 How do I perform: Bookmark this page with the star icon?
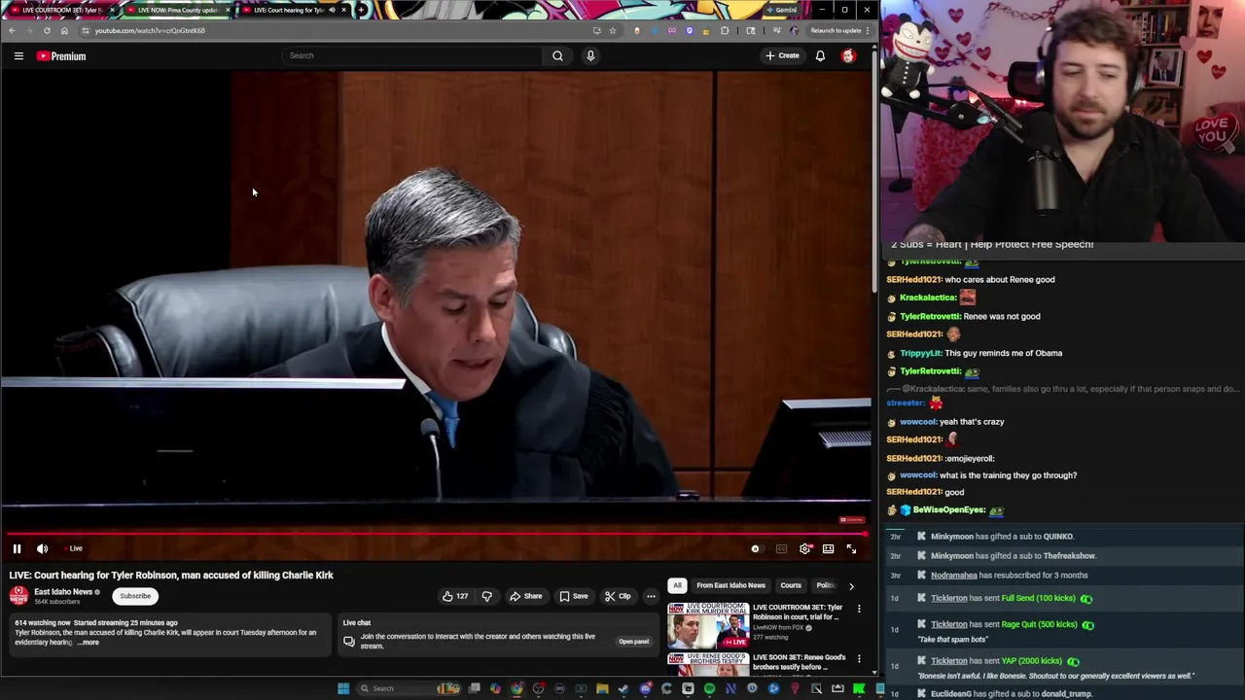point(612,30)
